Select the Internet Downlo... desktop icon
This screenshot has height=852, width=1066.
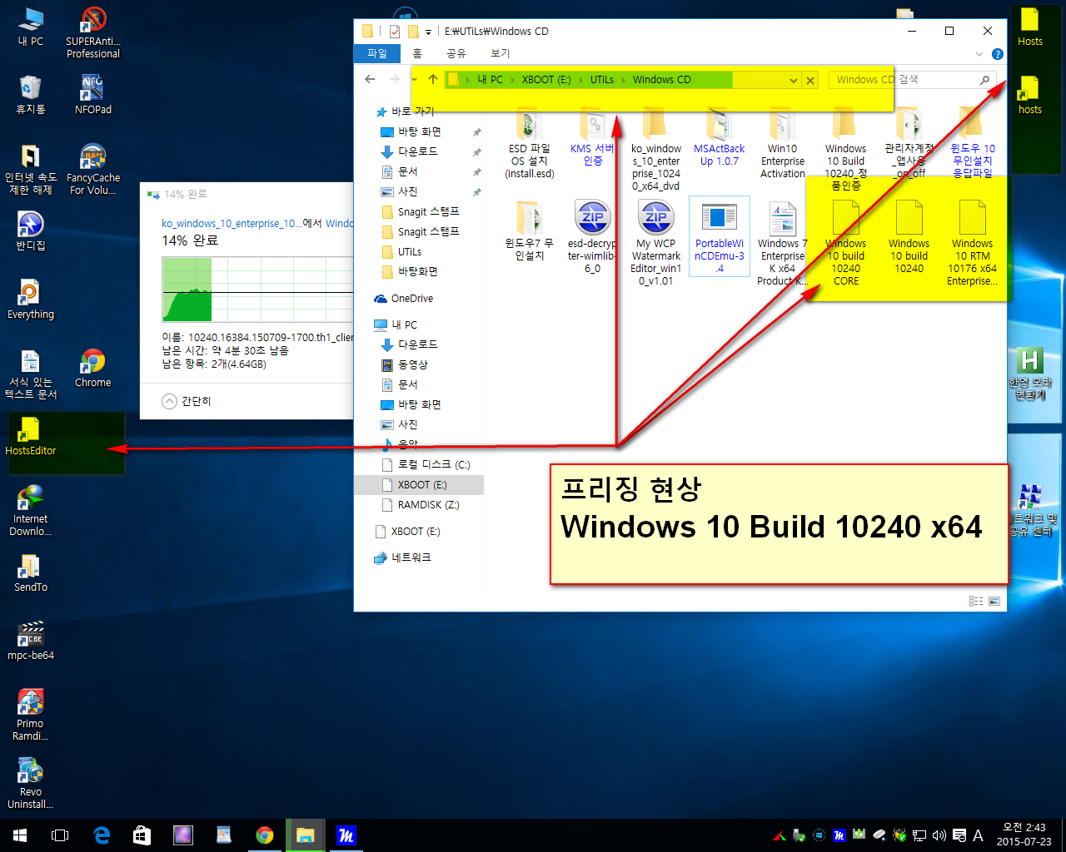point(31,510)
